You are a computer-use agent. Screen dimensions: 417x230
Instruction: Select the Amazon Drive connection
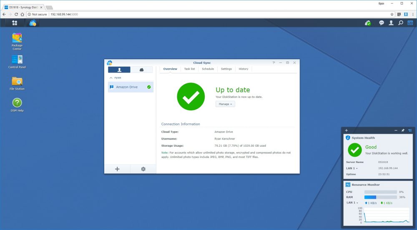[x=131, y=87]
